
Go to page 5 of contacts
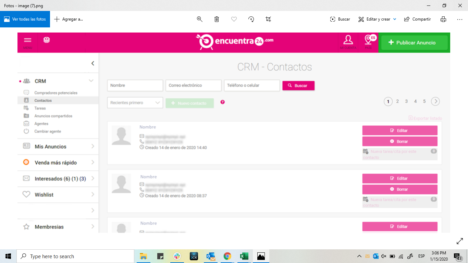424,101
